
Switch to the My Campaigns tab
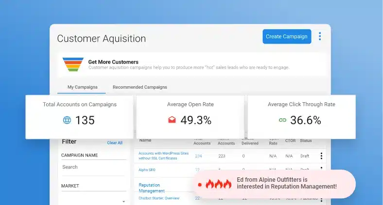(82, 87)
